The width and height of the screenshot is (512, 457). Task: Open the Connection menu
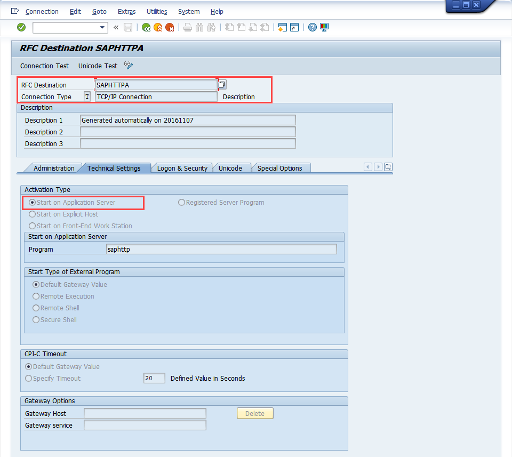[42, 12]
